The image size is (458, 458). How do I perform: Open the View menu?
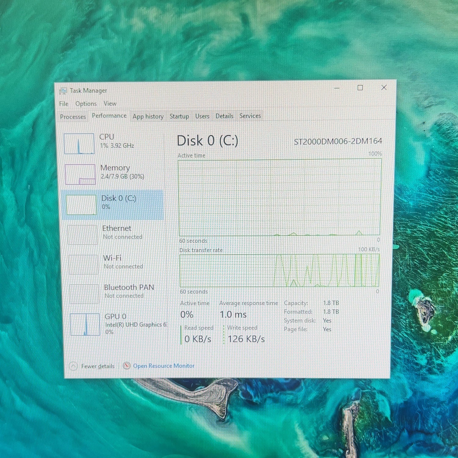pos(110,104)
